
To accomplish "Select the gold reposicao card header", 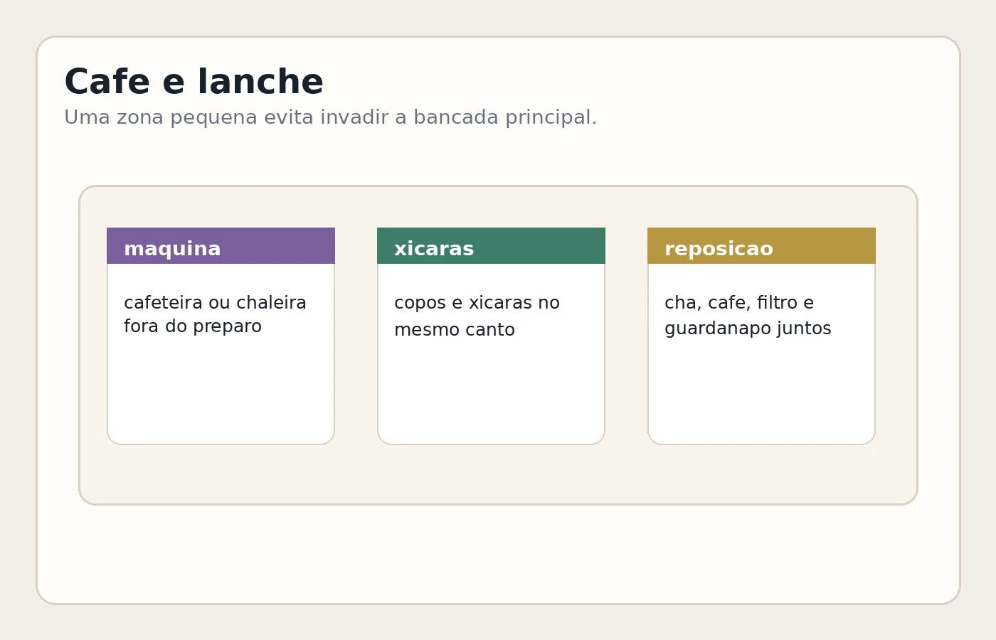I will coord(761,245).
